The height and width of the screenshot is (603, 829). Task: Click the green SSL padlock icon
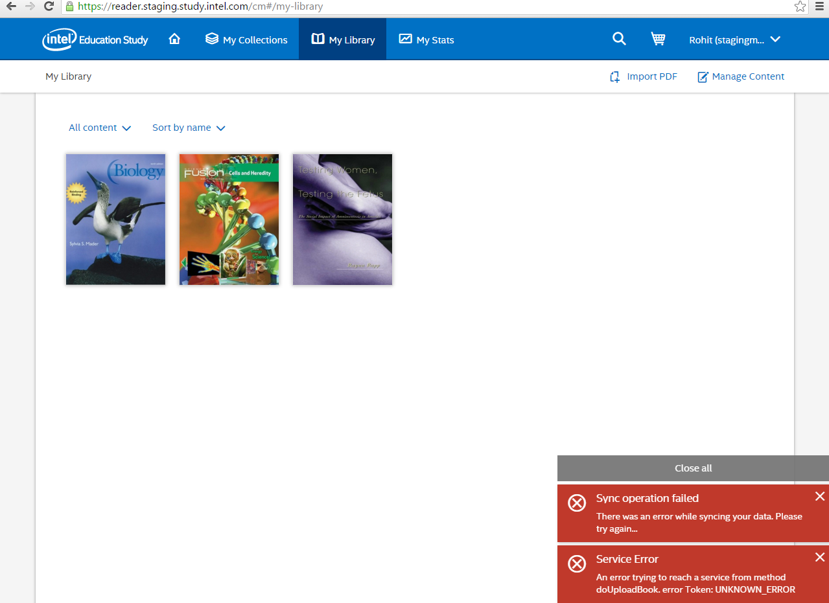[69, 6]
